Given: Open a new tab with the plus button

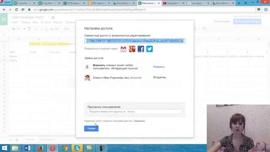Looking at the screenshot, I should click(x=239, y=3).
